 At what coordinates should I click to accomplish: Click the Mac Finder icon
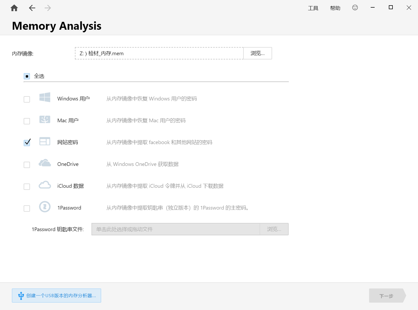click(45, 119)
